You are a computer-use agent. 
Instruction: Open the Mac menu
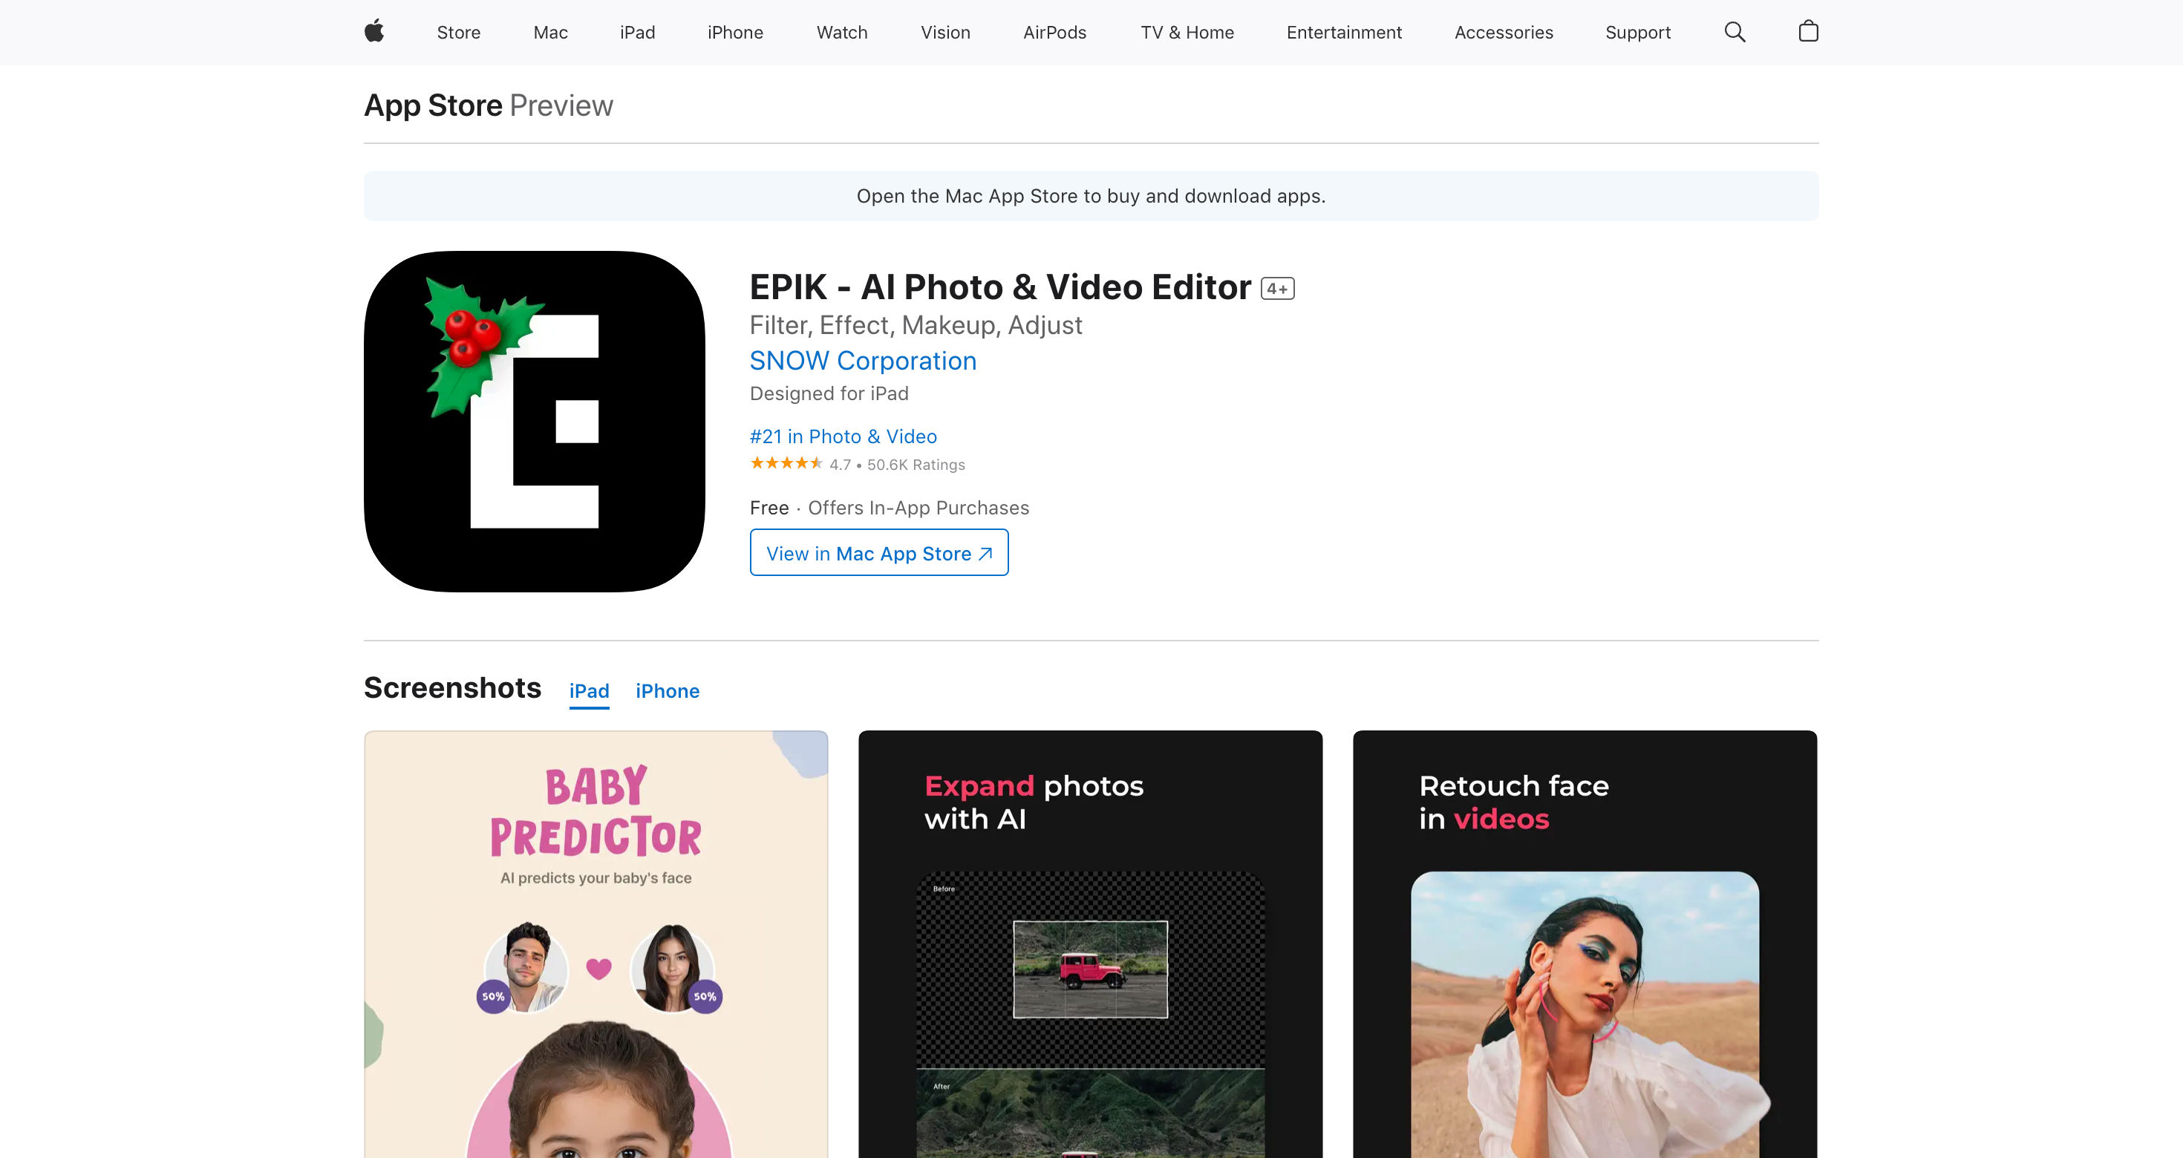click(x=551, y=32)
